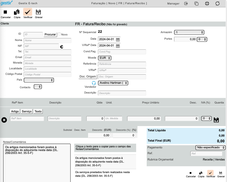Click the headset icon above Vendedor

94,83
